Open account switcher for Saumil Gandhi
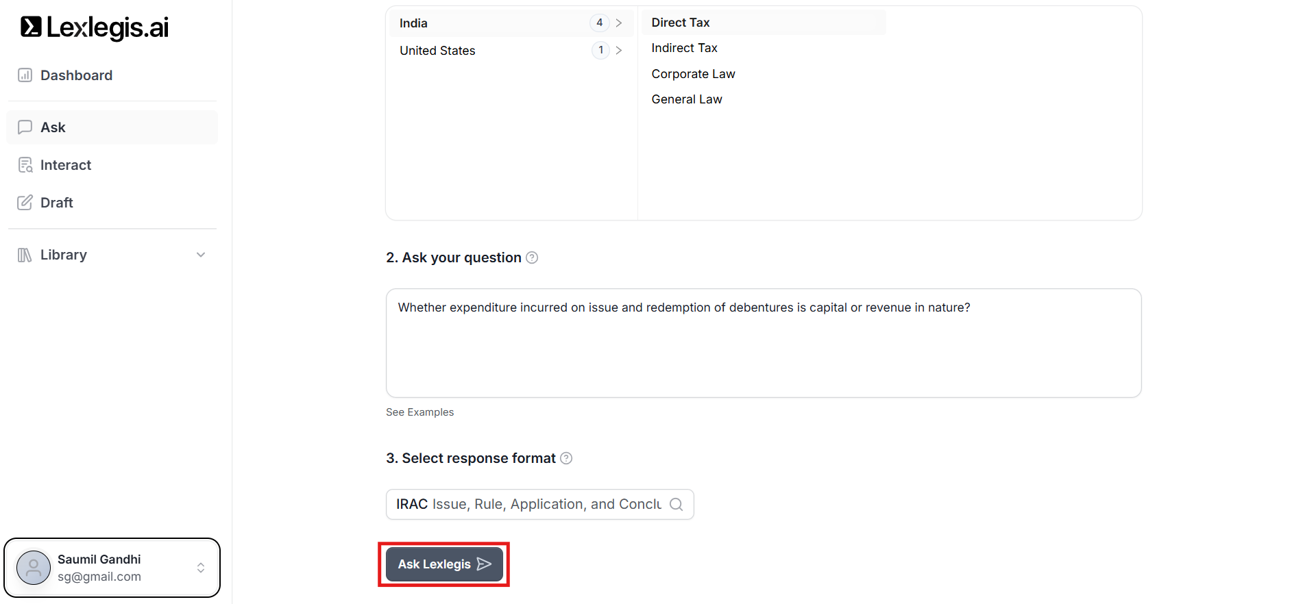The height and width of the screenshot is (604, 1290). [x=201, y=568]
